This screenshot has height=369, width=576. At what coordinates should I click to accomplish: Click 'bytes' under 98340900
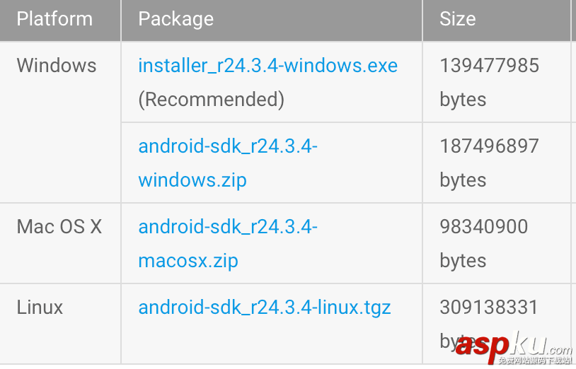point(463,261)
